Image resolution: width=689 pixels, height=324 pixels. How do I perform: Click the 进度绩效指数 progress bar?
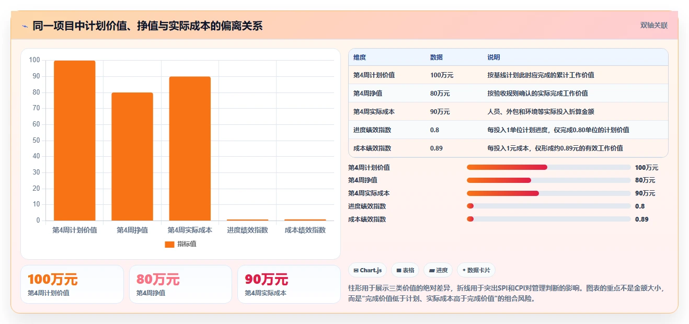tap(548, 206)
